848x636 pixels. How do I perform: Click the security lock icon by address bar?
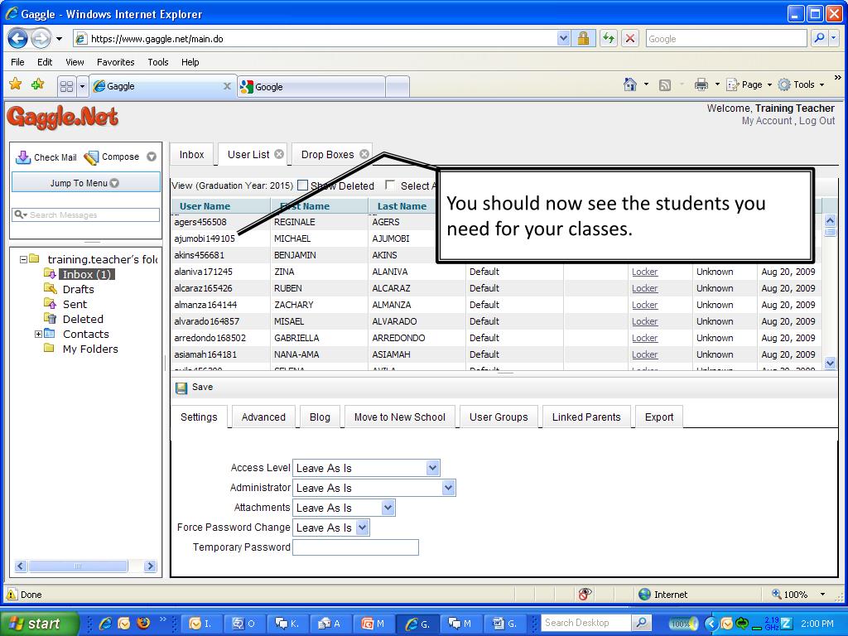tap(583, 38)
